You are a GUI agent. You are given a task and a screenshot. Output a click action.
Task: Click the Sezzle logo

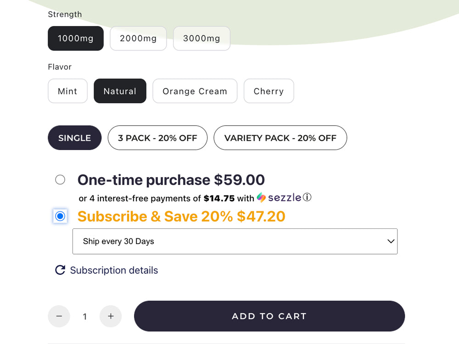pos(279,198)
